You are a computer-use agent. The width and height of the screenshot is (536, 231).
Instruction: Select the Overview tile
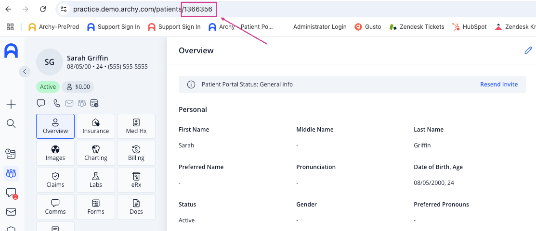55,126
